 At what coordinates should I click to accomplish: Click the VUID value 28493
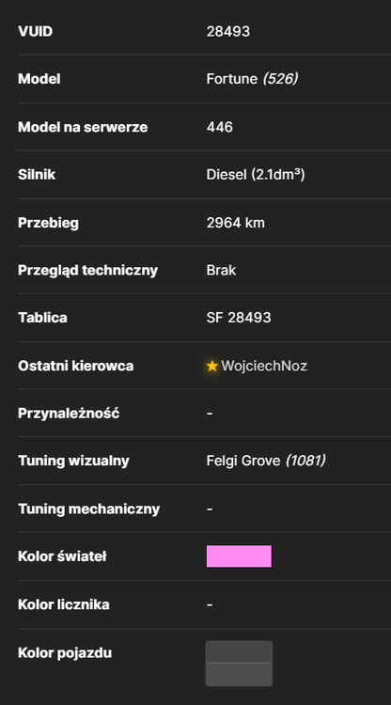(228, 31)
